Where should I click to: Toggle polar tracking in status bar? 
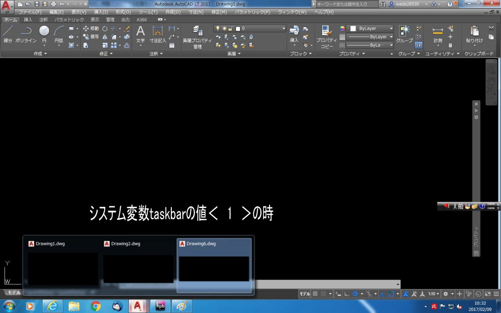pyautogui.click(x=355, y=293)
